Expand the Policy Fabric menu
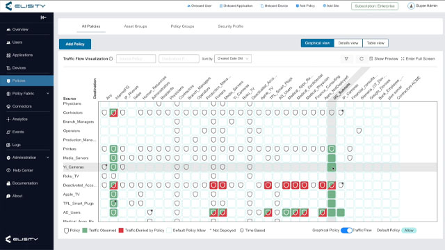The image size is (445, 250). 26,94
